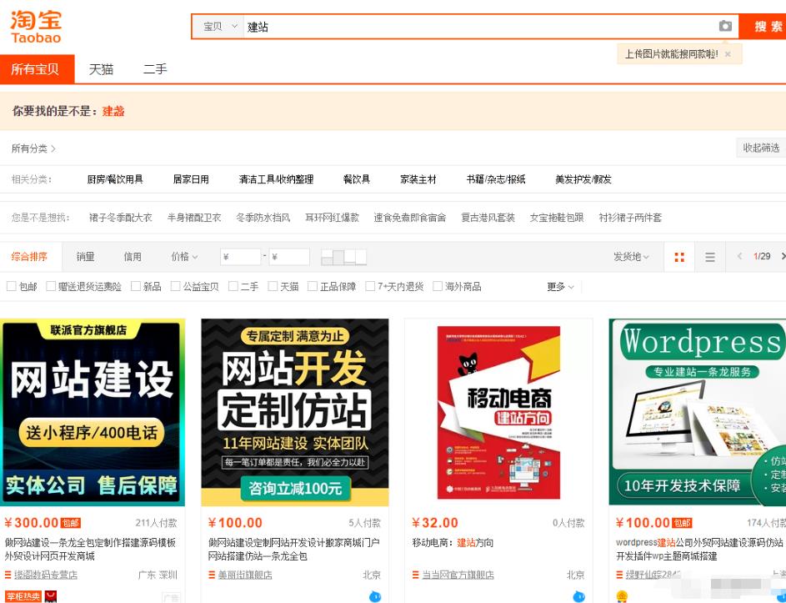
Task: Expand the 更多 filter options
Action: pyautogui.click(x=560, y=286)
